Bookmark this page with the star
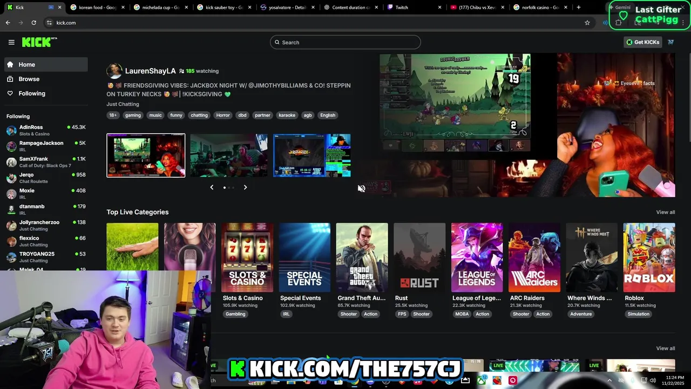691x389 pixels. (x=587, y=23)
